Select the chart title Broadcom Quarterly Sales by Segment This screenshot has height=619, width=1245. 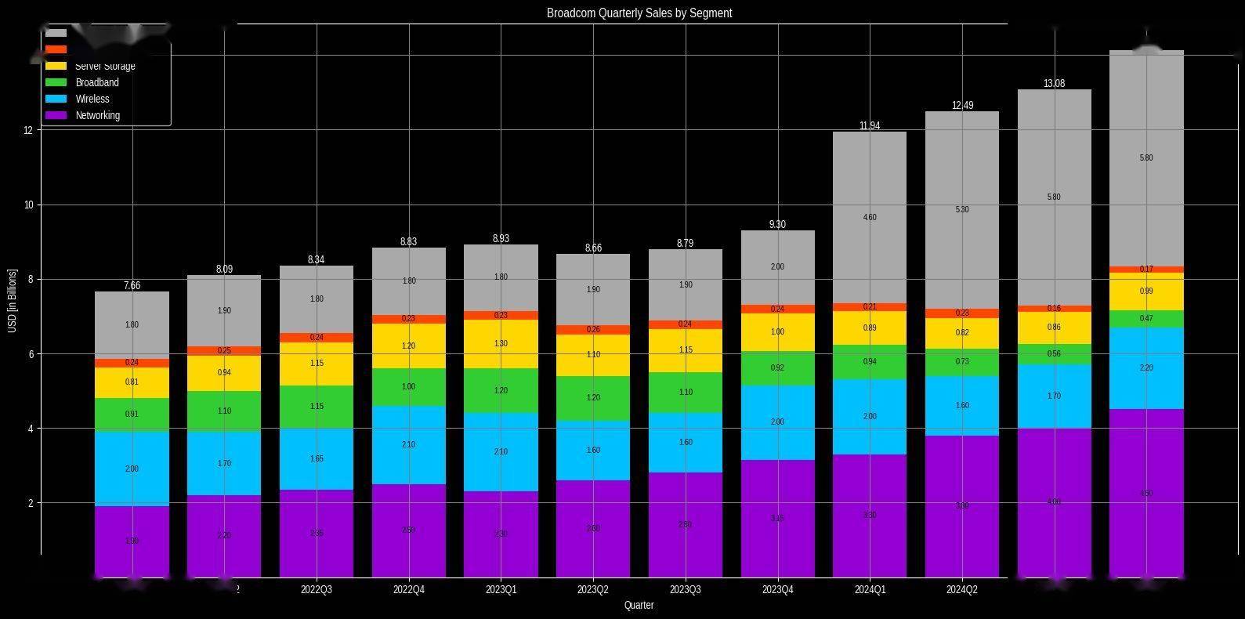pos(639,13)
